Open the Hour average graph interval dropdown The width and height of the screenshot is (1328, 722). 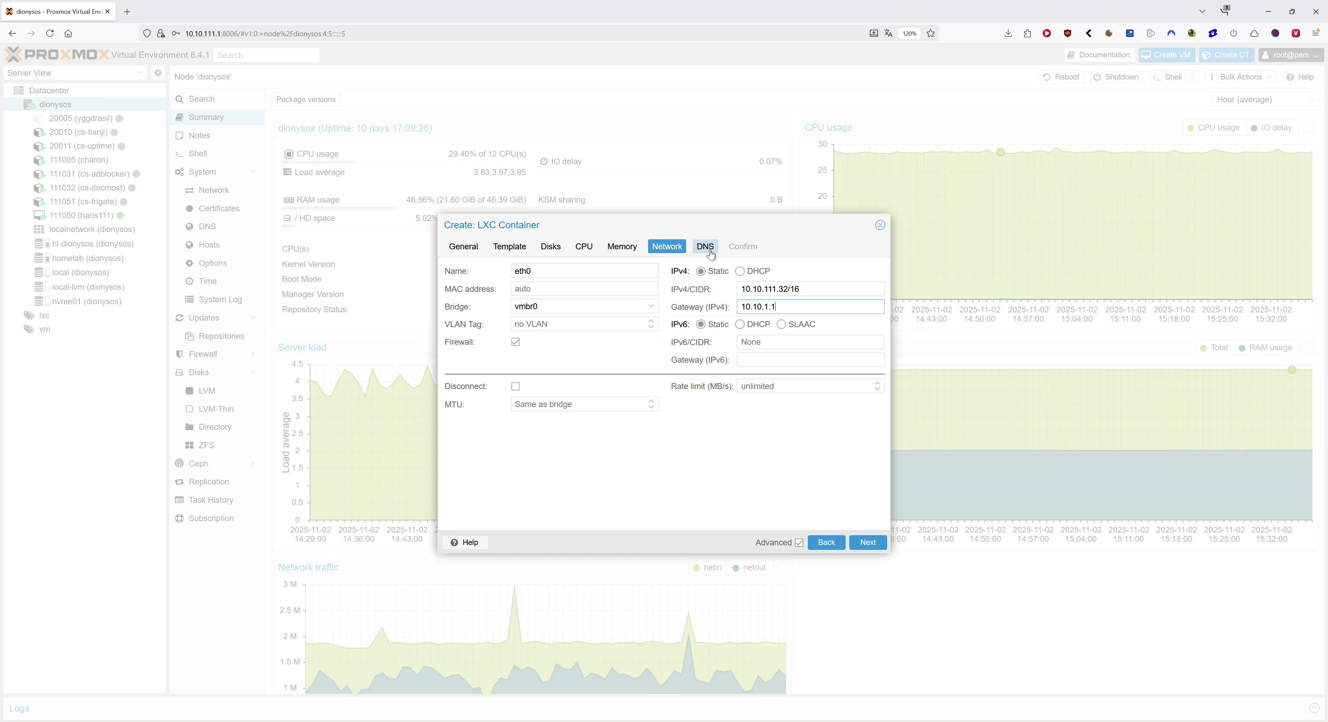pyautogui.click(x=1312, y=100)
